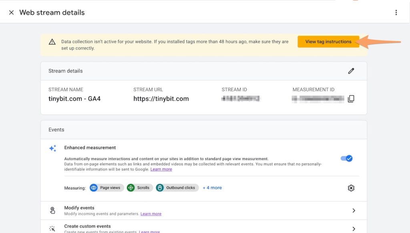
Task: Close the Web stream details panel
Action: (11, 12)
